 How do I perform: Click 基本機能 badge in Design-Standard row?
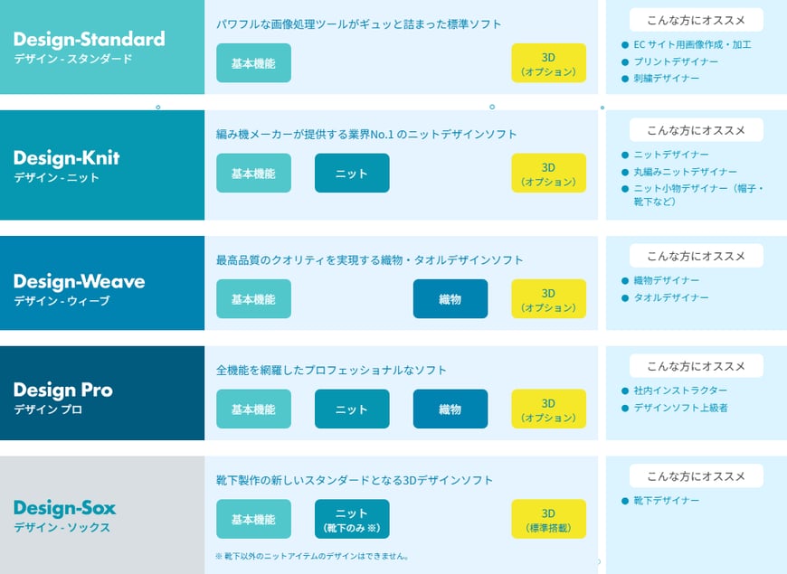253,63
